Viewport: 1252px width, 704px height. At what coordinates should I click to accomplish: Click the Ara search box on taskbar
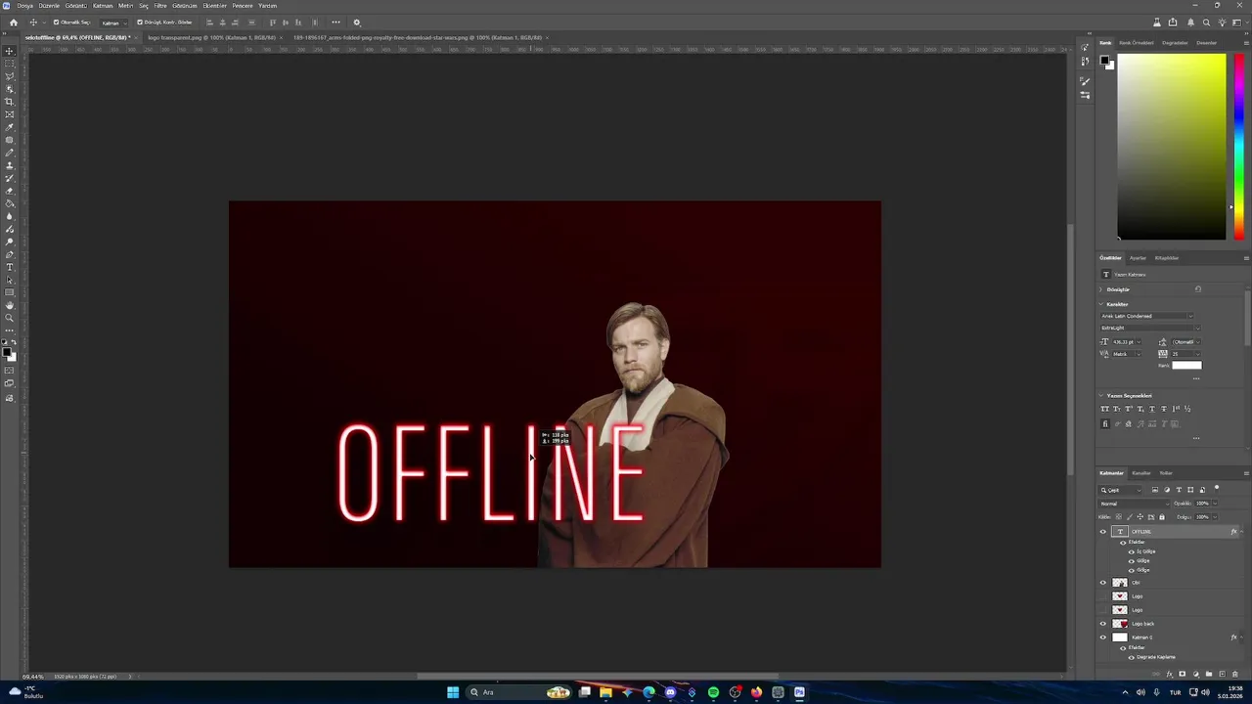point(518,692)
